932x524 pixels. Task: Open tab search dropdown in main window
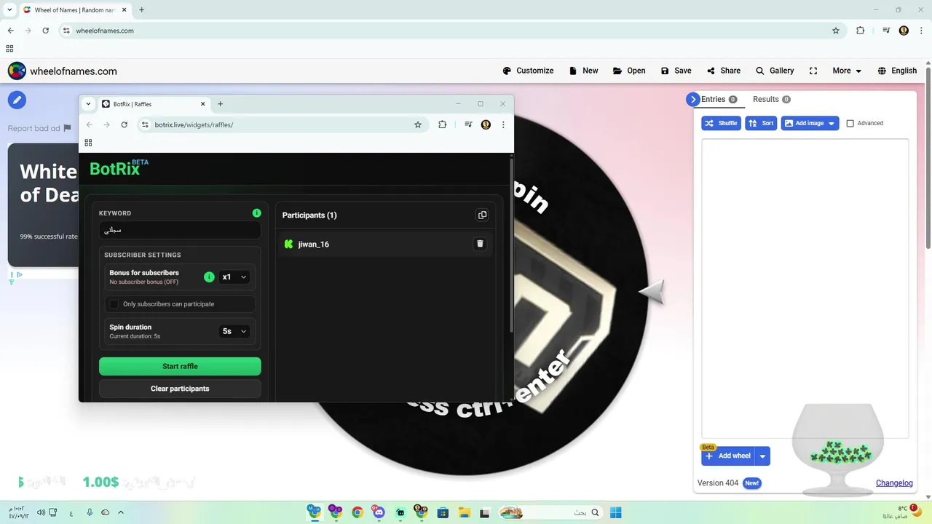coord(9,10)
